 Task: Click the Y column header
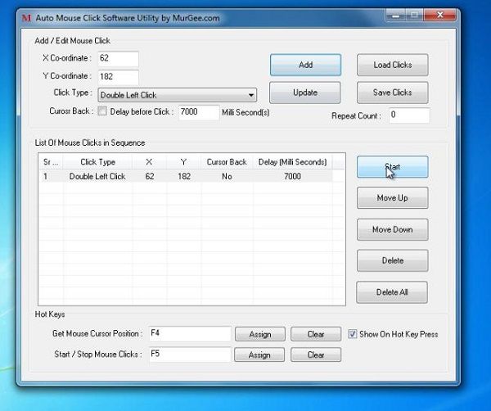(x=183, y=162)
